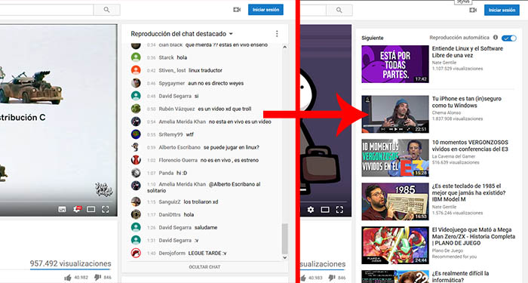Click Chema Alonso channel name
Image resolution: width=528 pixels, height=283 pixels.
tap(447, 112)
